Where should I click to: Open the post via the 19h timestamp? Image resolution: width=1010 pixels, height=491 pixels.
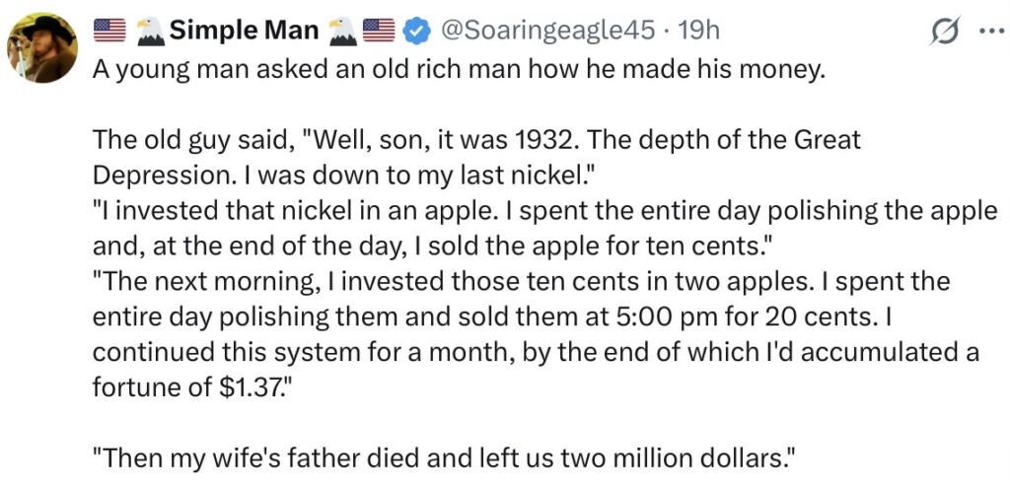pos(699,32)
